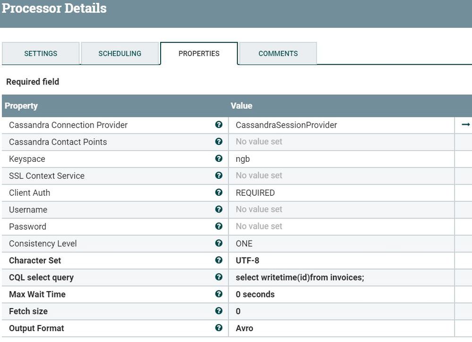Open help for Cassandra Connection Provider
Image resolution: width=472 pixels, height=342 pixels.
click(219, 125)
